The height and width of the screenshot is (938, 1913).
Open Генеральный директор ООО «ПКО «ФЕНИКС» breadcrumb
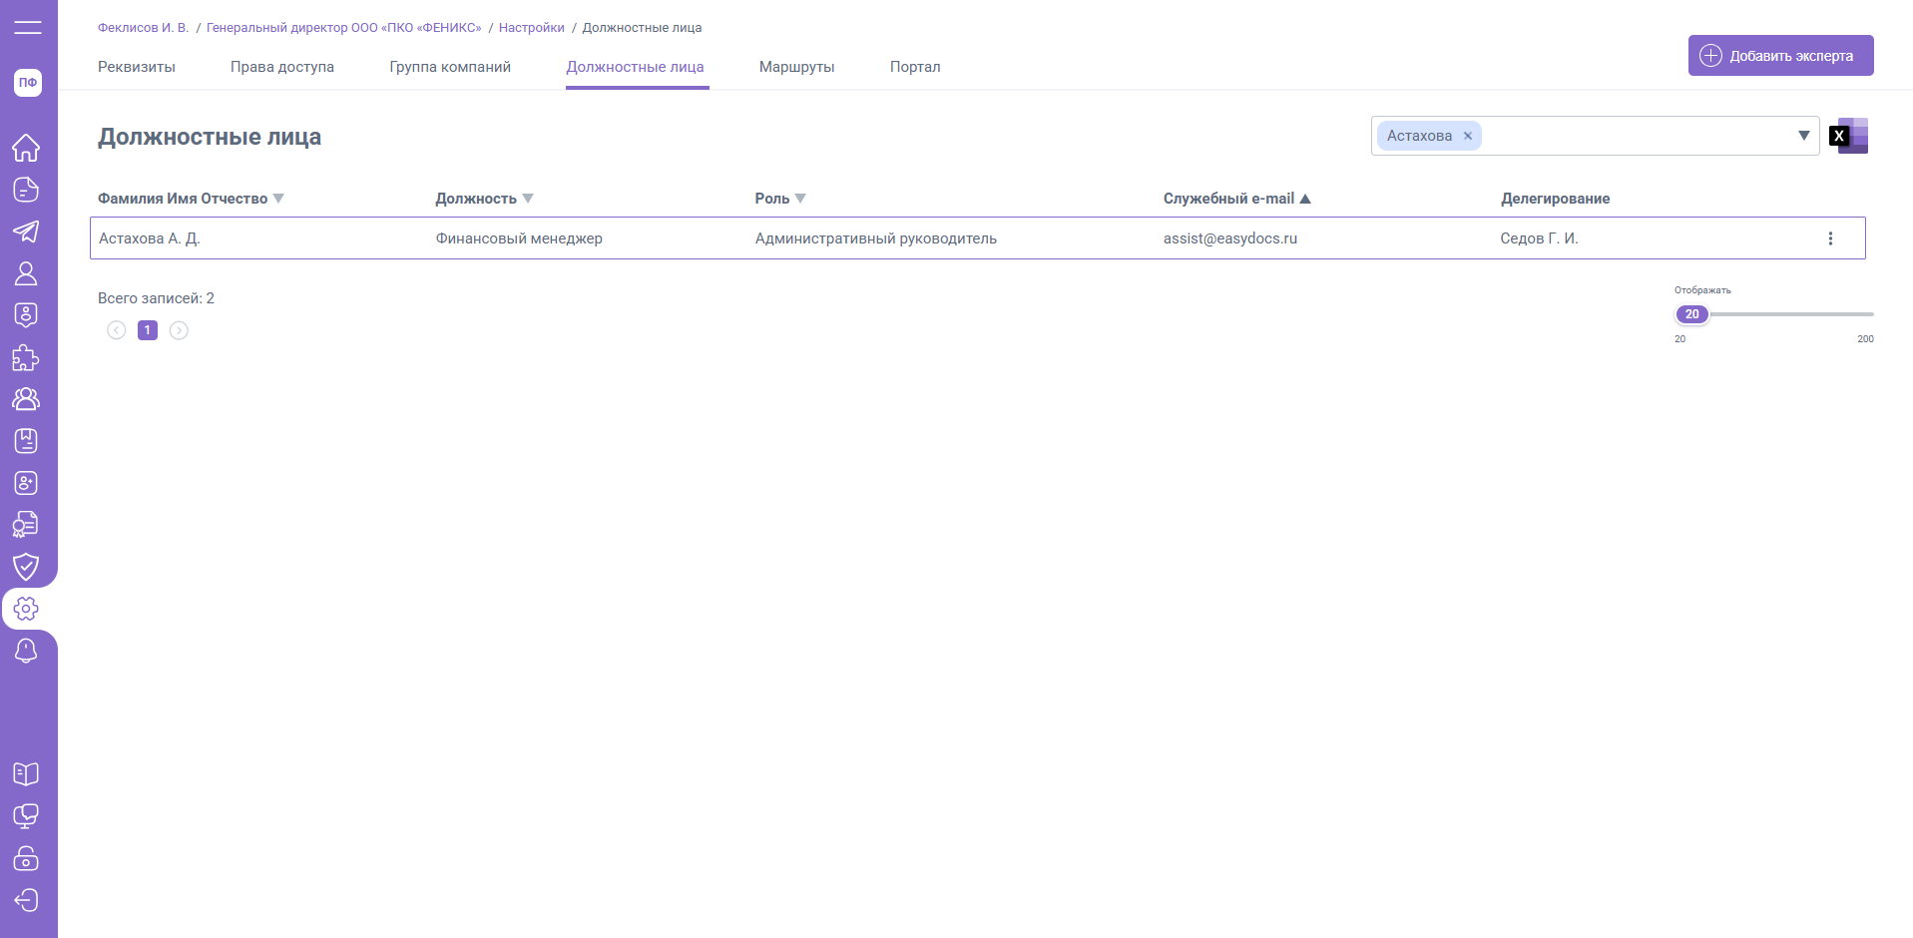pyautogui.click(x=343, y=28)
